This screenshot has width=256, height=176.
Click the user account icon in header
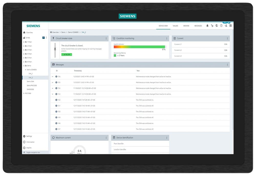click(x=226, y=26)
